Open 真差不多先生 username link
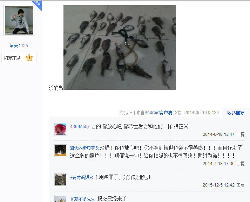Viewport: 250px width, 202px height. click(83, 199)
